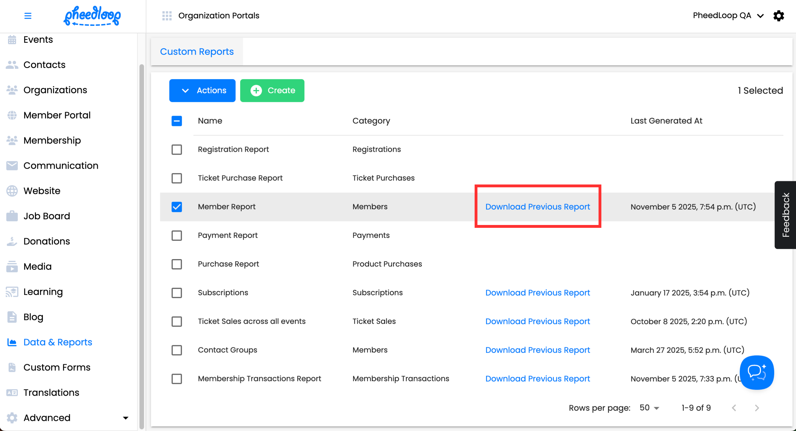Click the hamburger menu icon
Screen dimensions: 796x431
click(x=28, y=16)
